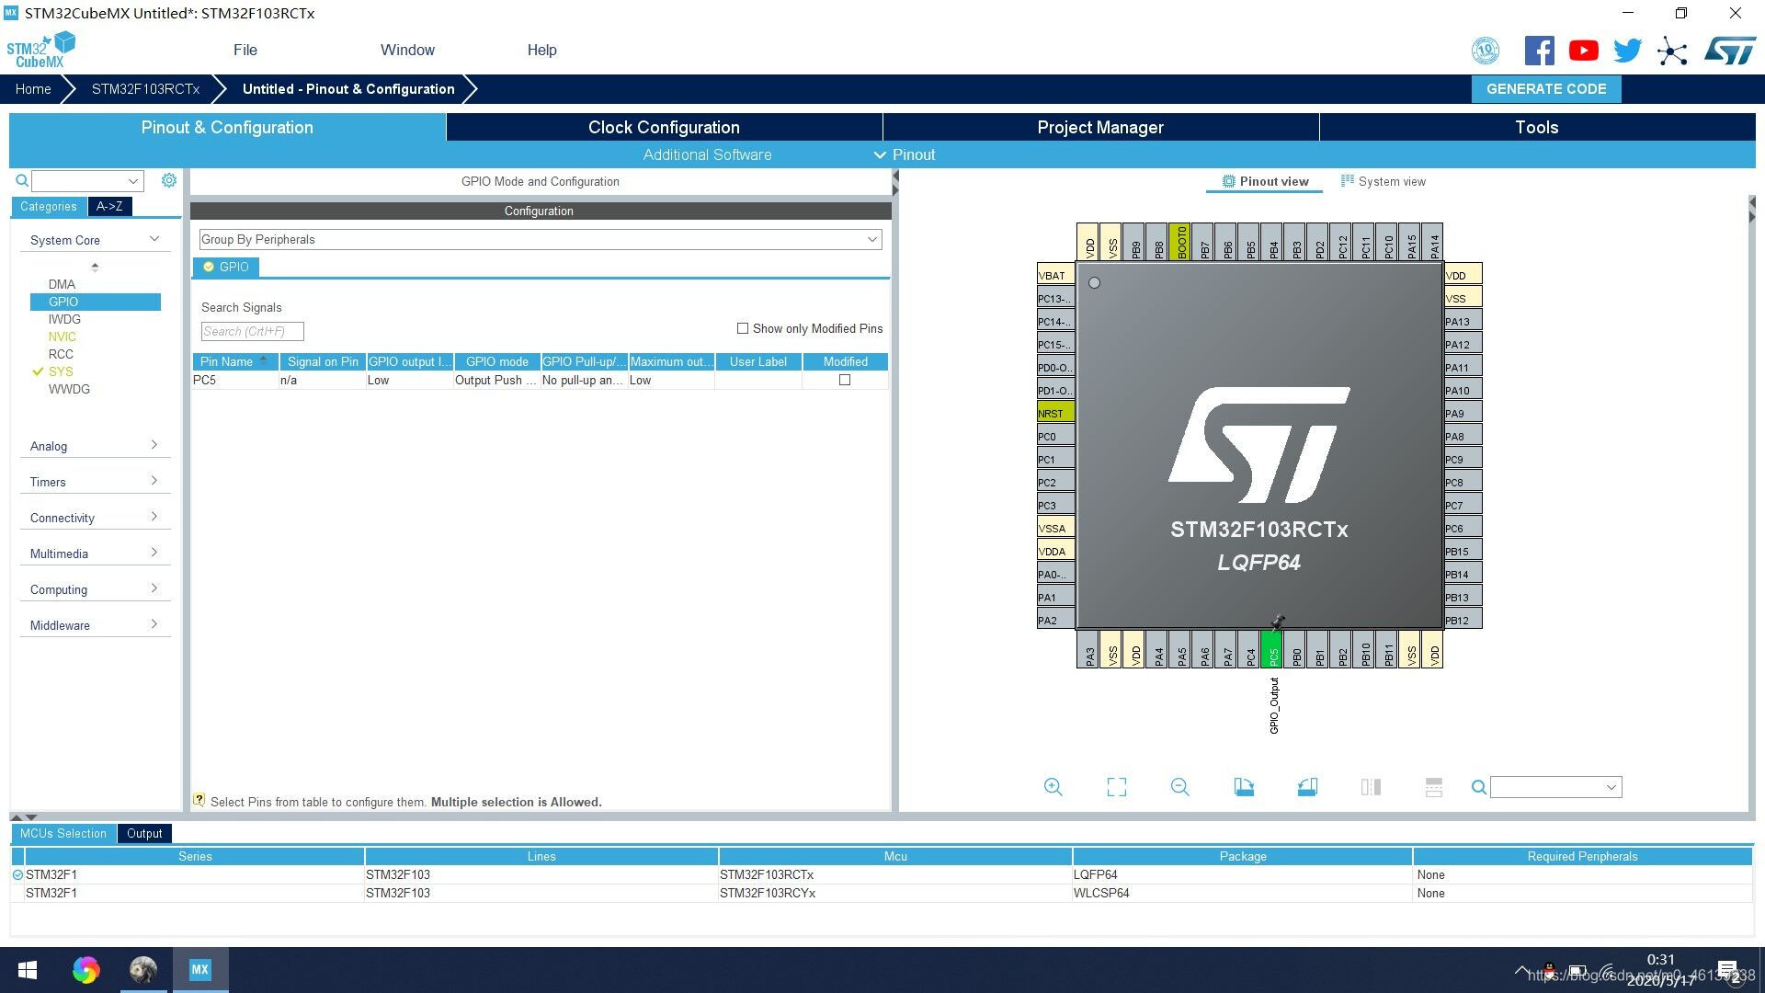Click the MCUs Selection tab
Viewport: 1765px width, 993px height.
click(x=63, y=833)
